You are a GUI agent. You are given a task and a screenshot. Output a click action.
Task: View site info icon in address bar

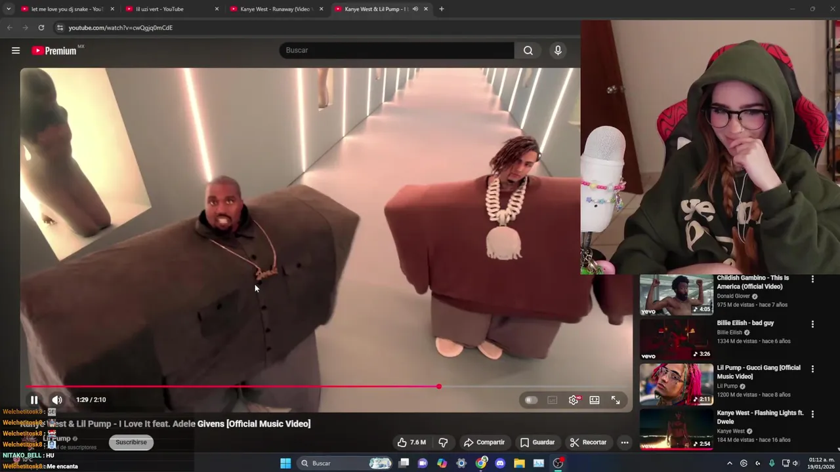[x=60, y=28]
